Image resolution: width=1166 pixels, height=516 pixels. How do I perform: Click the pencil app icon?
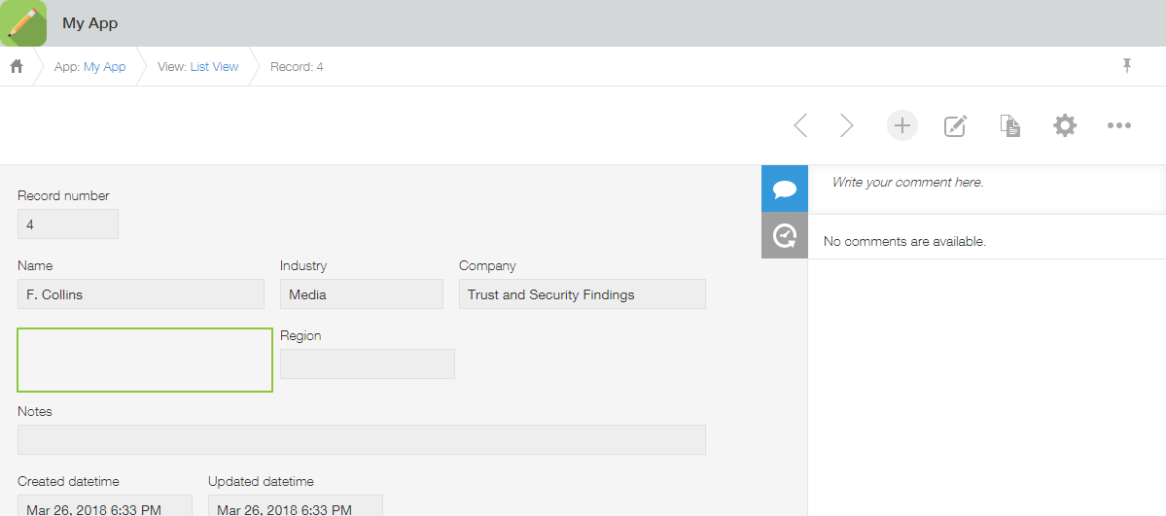23,23
